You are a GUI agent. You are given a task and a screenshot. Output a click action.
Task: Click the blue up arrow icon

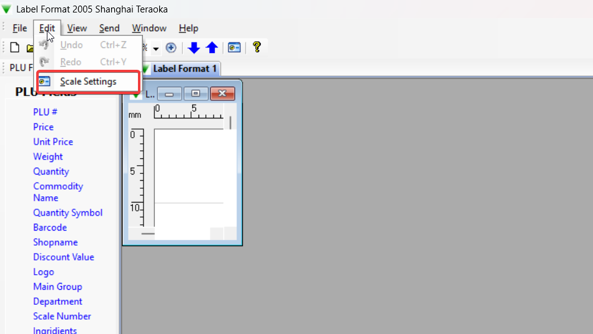212,48
